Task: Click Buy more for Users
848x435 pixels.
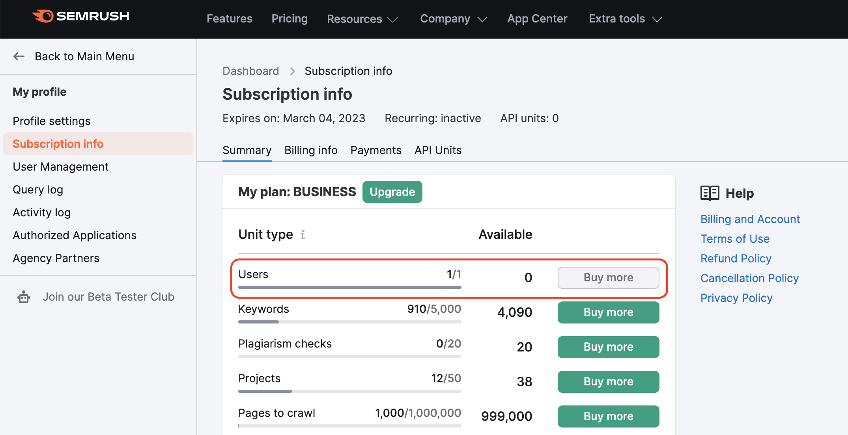Action: (609, 278)
